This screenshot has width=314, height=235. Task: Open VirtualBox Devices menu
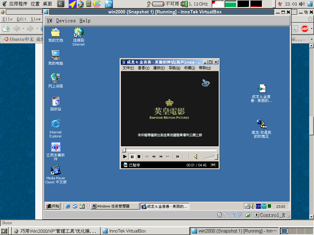[66, 21]
